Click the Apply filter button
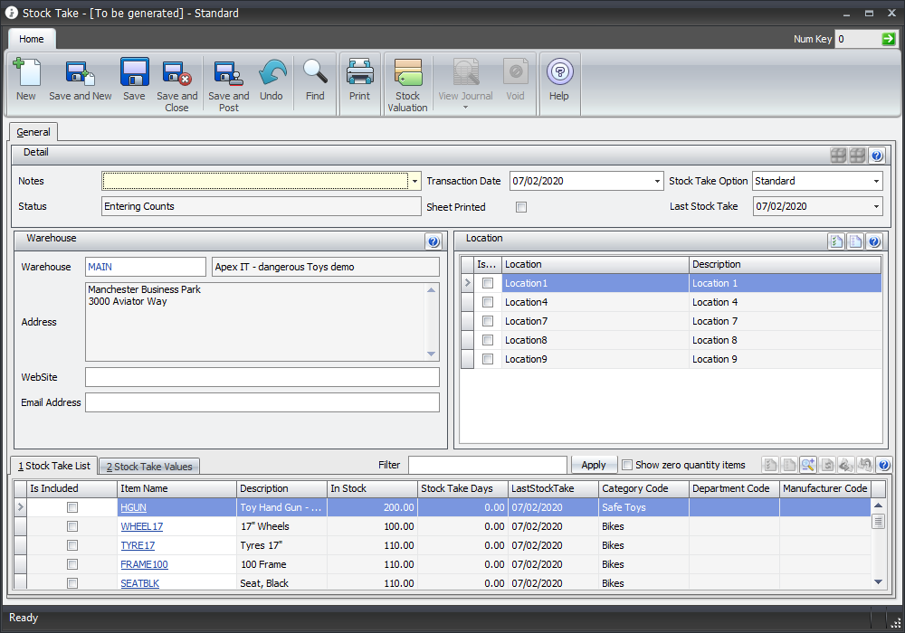This screenshot has height=633, width=905. click(x=594, y=465)
